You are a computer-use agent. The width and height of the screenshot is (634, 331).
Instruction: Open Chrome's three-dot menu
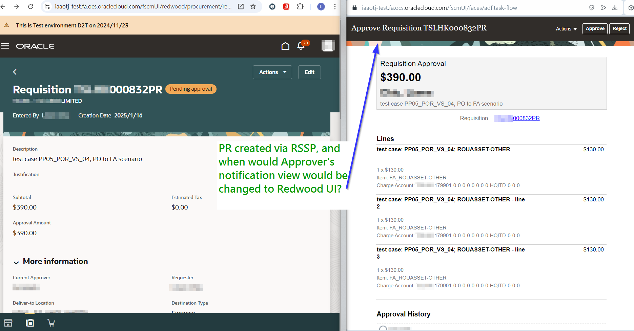(x=335, y=6)
